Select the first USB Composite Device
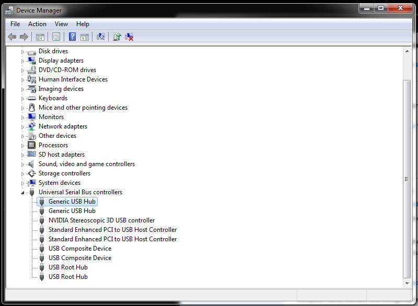418x306 pixels. click(x=80, y=249)
